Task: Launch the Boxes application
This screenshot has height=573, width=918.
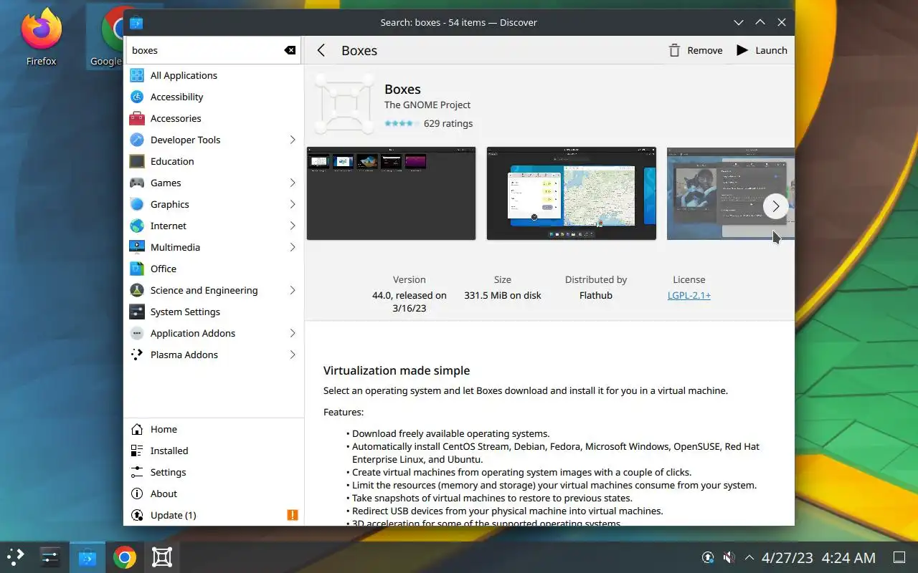Action: pyautogui.click(x=762, y=50)
